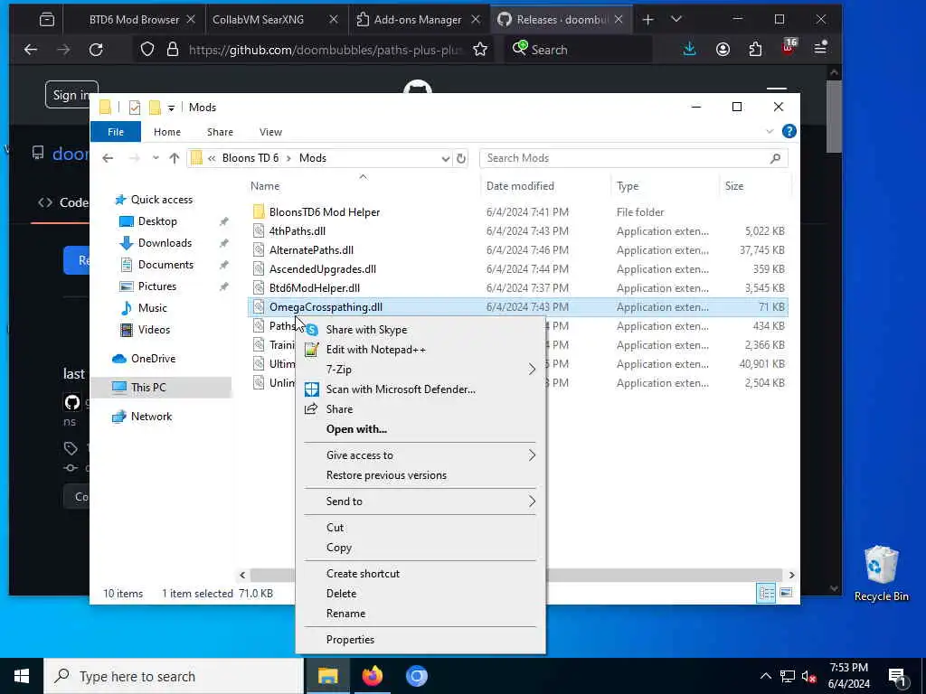This screenshot has height=694, width=926.
Task: Switch to Add-ons Manager tab in Firefox
Action: [418, 20]
